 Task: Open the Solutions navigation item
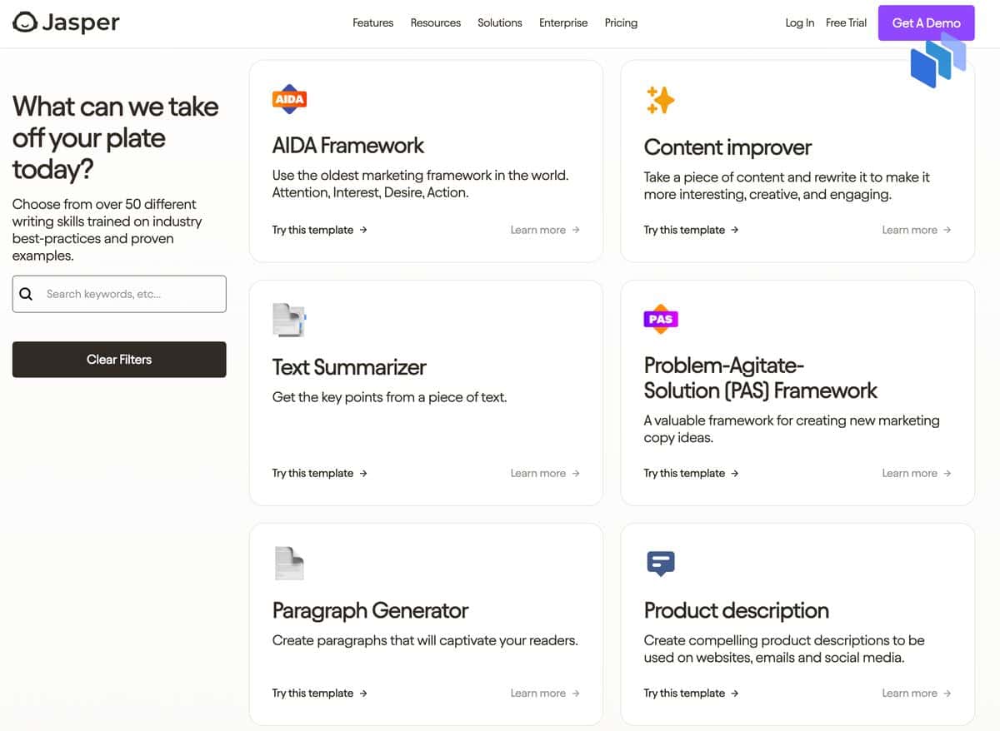(500, 22)
